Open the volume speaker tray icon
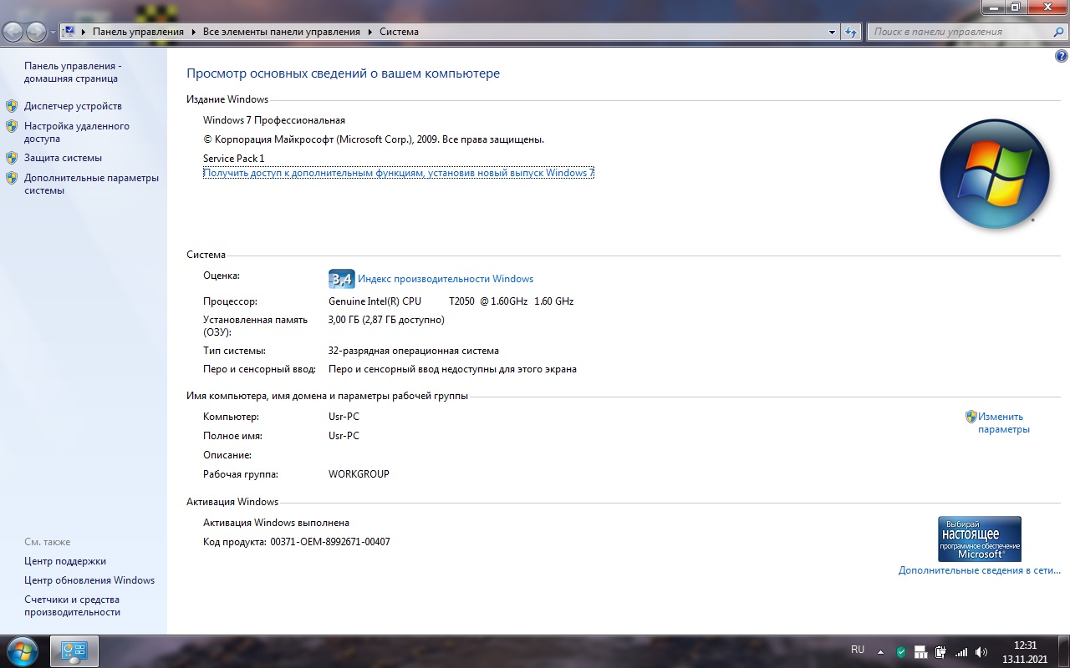The image size is (1070, 668). pos(981,652)
